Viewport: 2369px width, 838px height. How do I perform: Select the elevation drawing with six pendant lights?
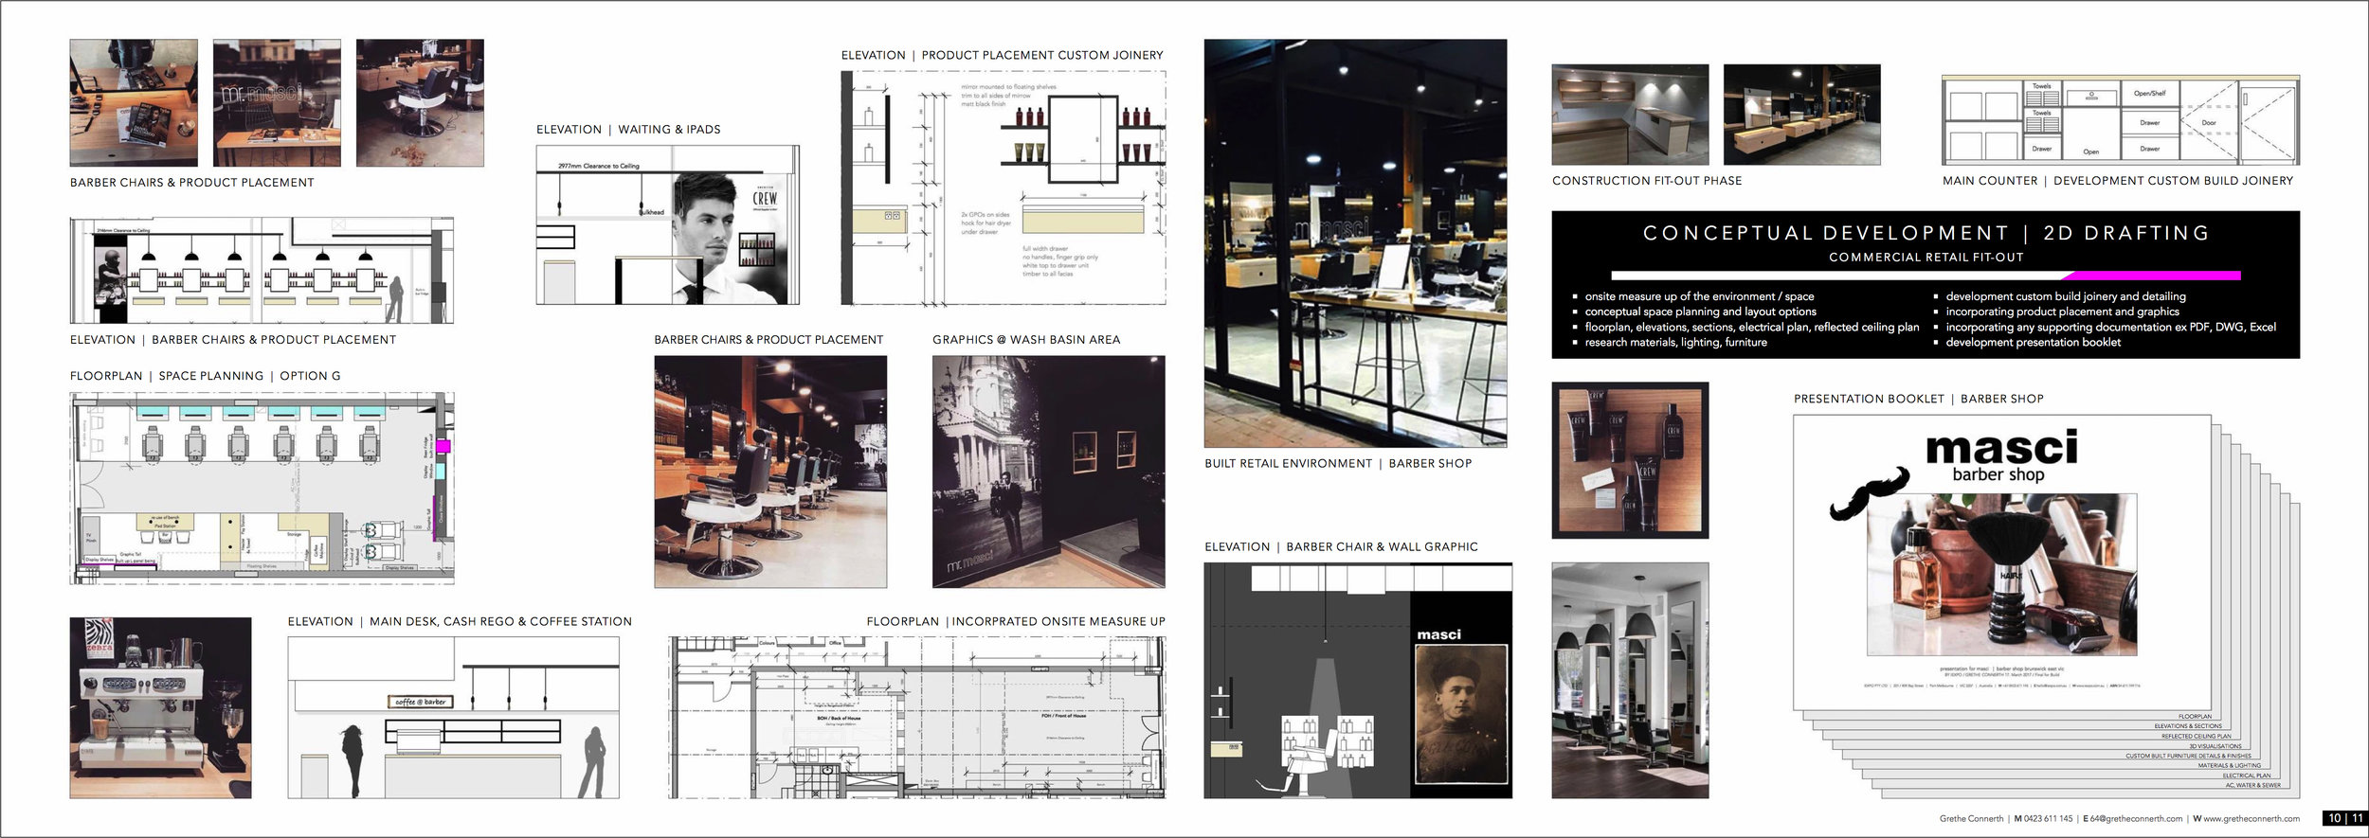(262, 271)
